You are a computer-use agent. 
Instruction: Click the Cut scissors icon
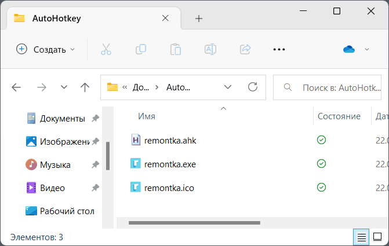click(106, 49)
